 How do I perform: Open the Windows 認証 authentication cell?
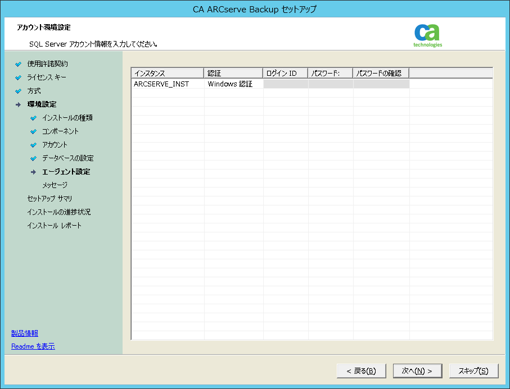pyautogui.click(x=233, y=84)
